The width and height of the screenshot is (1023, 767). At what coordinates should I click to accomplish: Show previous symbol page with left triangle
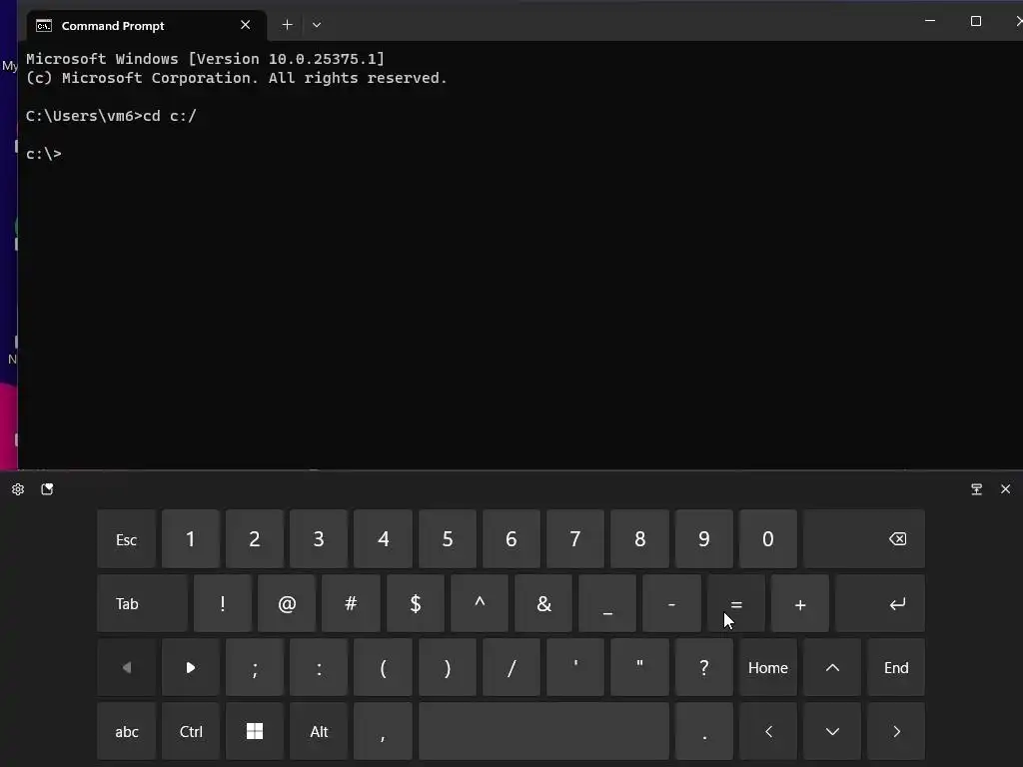tap(127, 668)
